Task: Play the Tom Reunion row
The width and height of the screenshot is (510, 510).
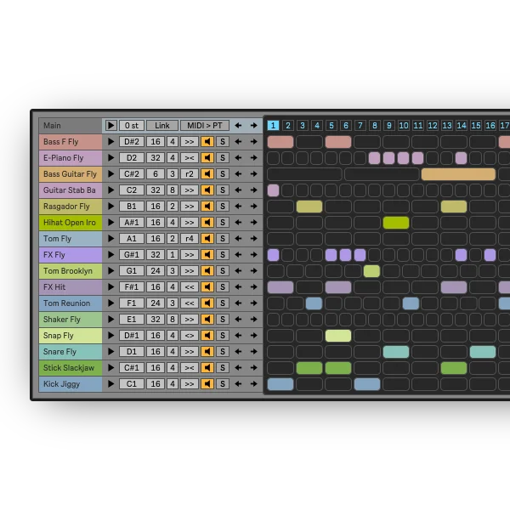Action: pos(110,303)
